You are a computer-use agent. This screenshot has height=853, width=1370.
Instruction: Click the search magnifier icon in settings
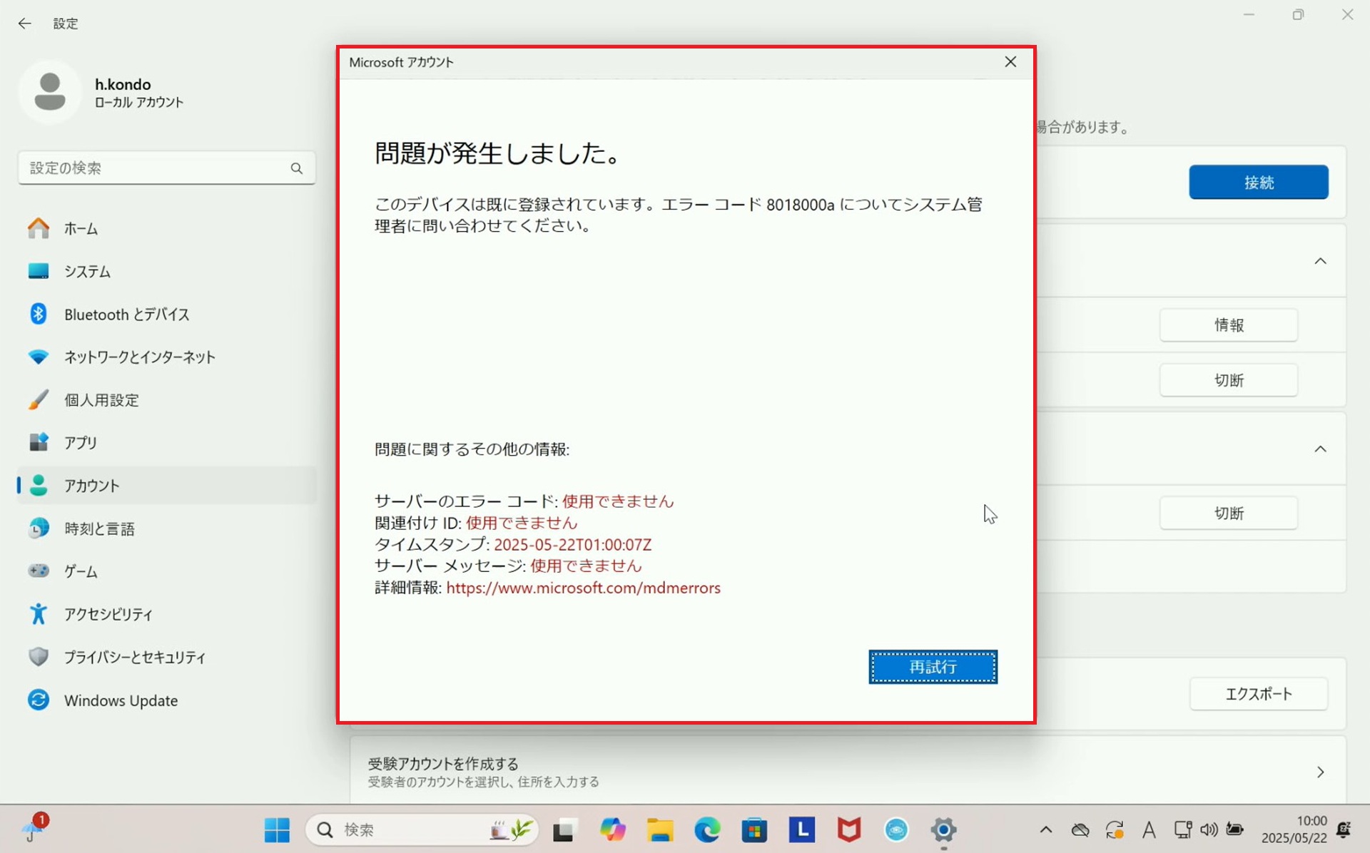297,168
